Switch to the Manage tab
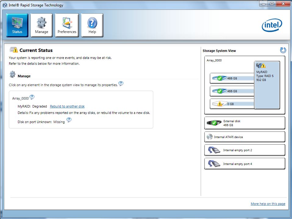This screenshot has width=292, height=219. point(41,25)
